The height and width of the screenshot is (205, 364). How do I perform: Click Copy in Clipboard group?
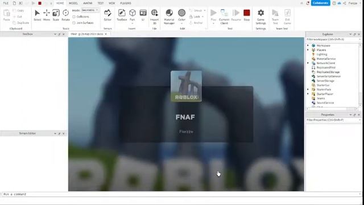pos(18,10)
